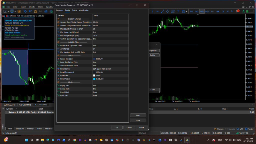Toggle Push Alert false value
Screen dimensions: 256x144
click(x=111, y=95)
